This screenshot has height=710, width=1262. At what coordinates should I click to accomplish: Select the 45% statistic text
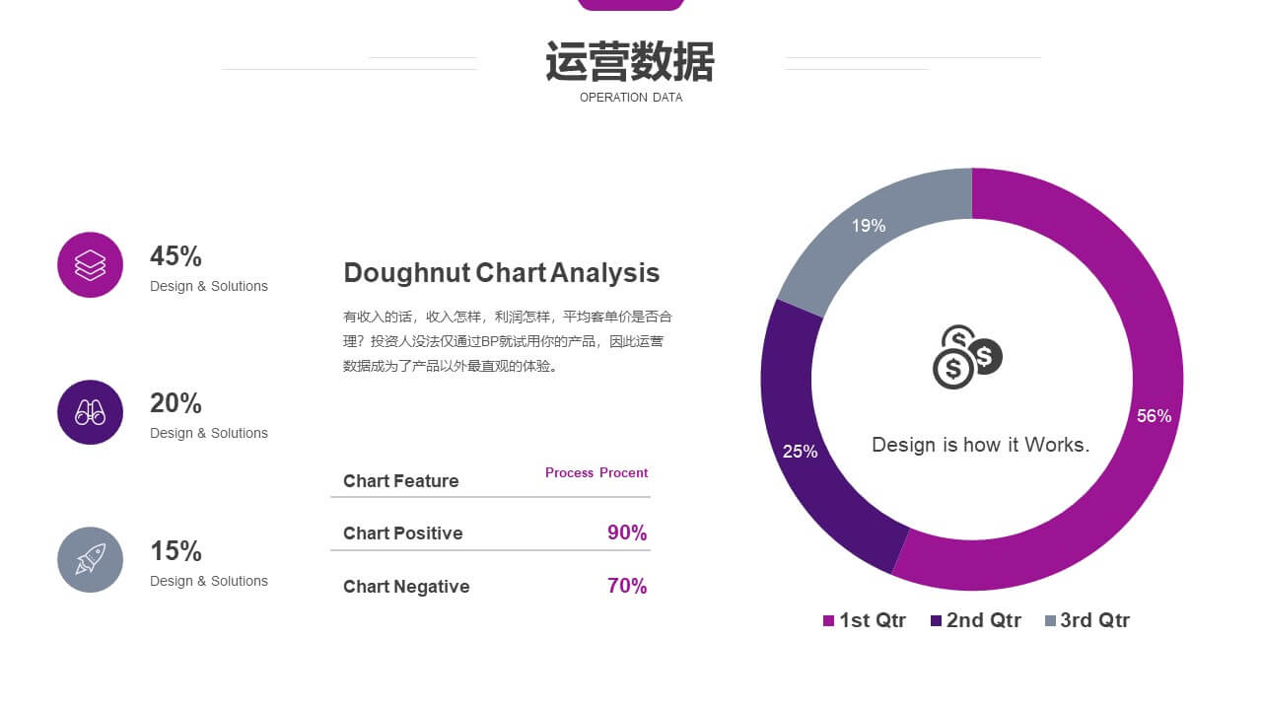(175, 256)
